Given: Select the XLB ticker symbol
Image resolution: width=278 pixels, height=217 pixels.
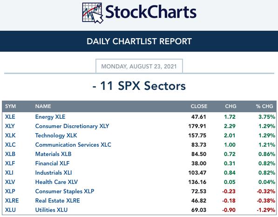Looking at the screenshot, I should [x=10, y=154].
